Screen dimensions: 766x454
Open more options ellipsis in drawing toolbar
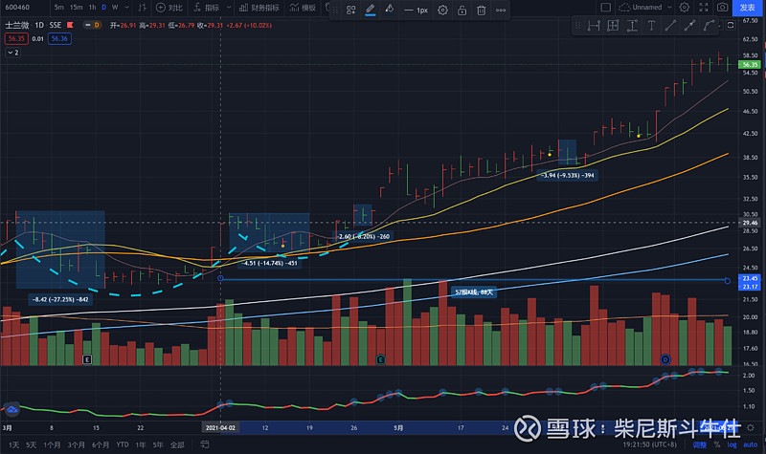(501, 10)
